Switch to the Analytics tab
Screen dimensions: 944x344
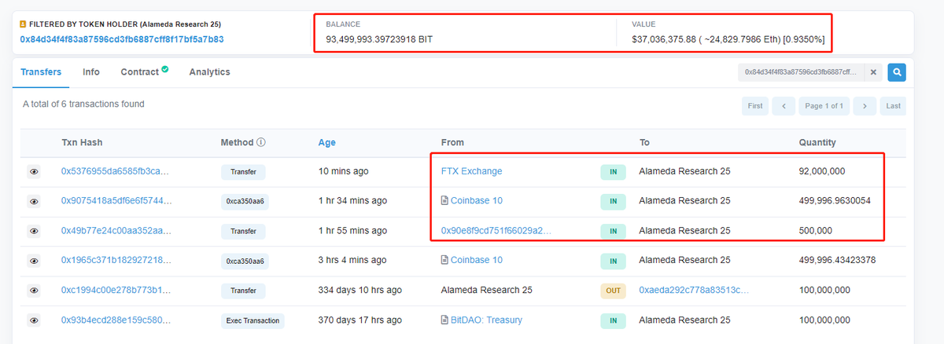tap(209, 72)
